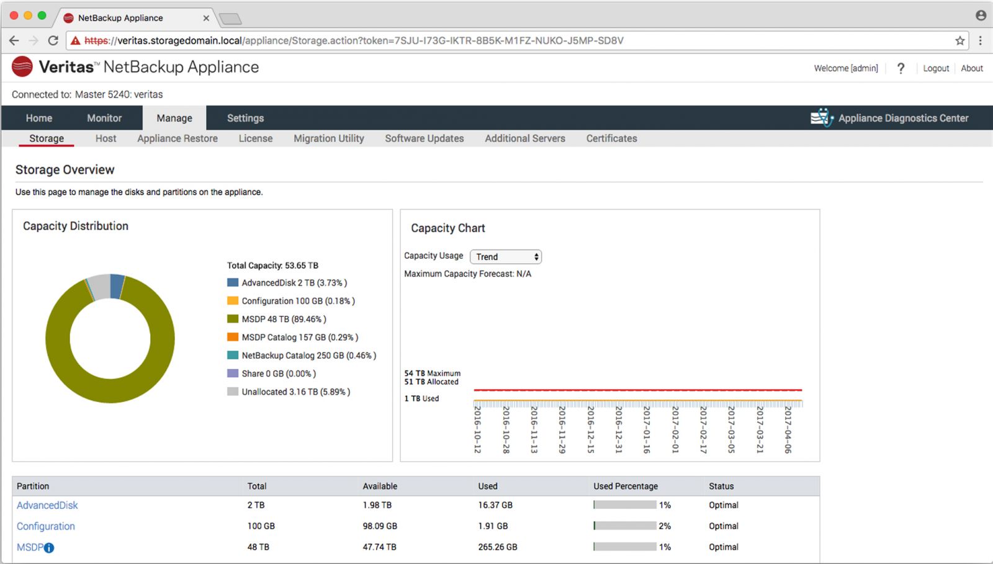Click the 47.74 TB available value

[379, 547]
